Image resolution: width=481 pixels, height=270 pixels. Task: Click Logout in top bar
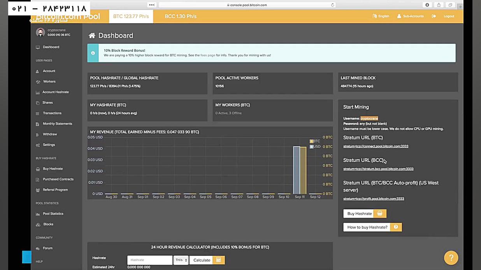pyautogui.click(x=449, y=16)
